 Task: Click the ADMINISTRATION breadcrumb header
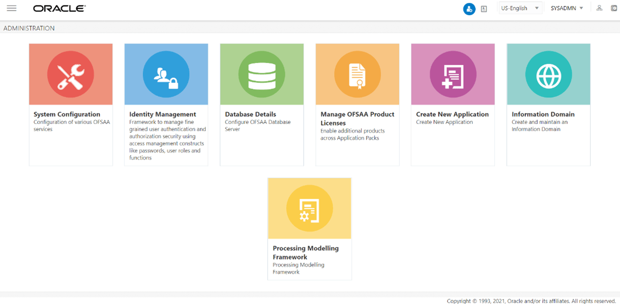click(x=29, y=28)
